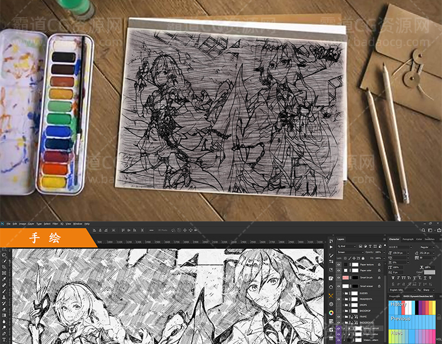
Task: Click the search icon at top right
Action: point(423,230)
